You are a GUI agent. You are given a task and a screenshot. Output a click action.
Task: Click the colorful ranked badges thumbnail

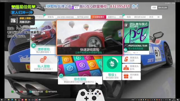tap(80, 66)
